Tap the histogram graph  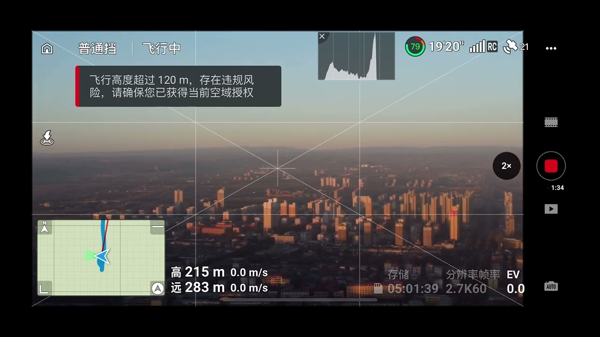click(356, 56)
